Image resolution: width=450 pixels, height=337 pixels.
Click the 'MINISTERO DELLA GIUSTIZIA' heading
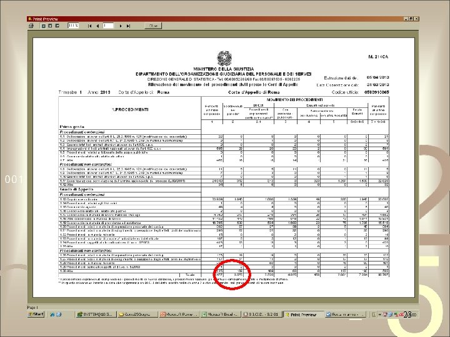224,69
